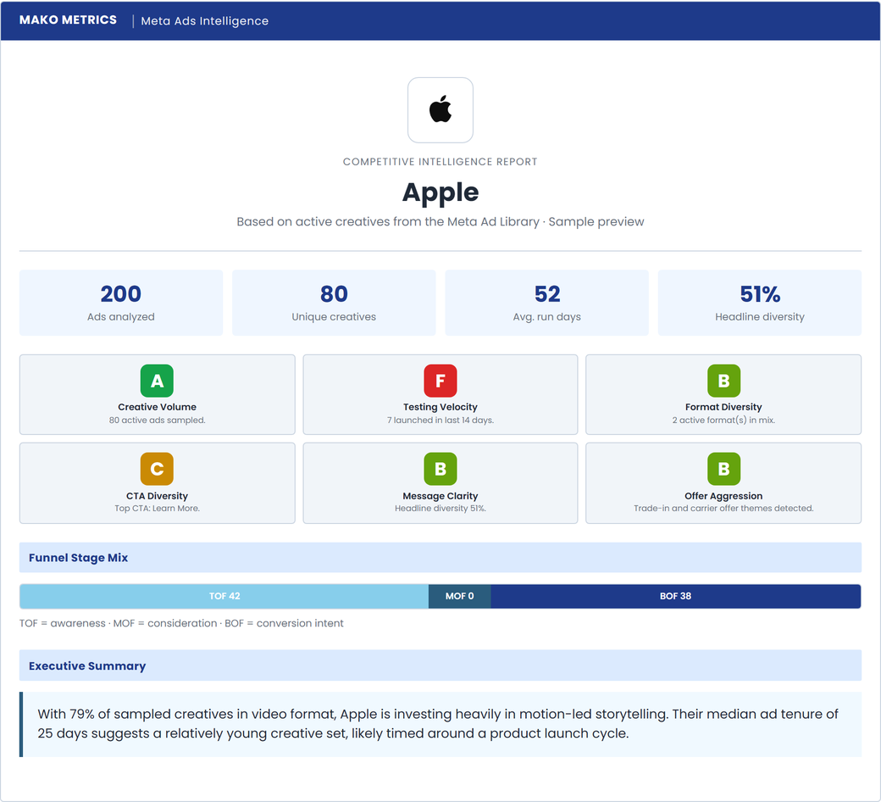Viewport: 881px width, 802px height.
Task: Click the Apple logo icon
Action: click(440, 109)
